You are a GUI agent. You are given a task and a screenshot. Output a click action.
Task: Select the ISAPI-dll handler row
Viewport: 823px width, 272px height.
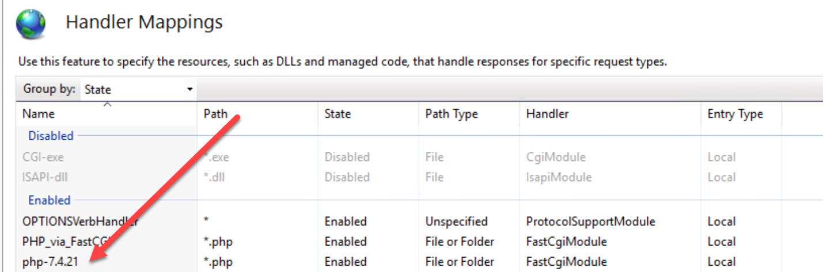coord(420,177)
